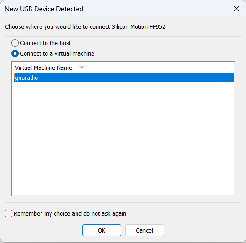Click the Silicon Motion FF952 prompt text
246x243 pixels.
85,27
